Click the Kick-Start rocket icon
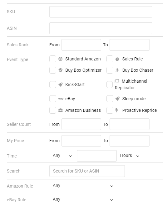167x217 pixels. pos(61,85)
